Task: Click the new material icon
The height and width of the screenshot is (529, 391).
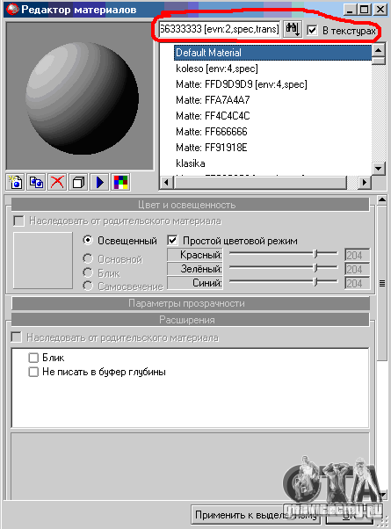Action: click(x=16, y=183)
